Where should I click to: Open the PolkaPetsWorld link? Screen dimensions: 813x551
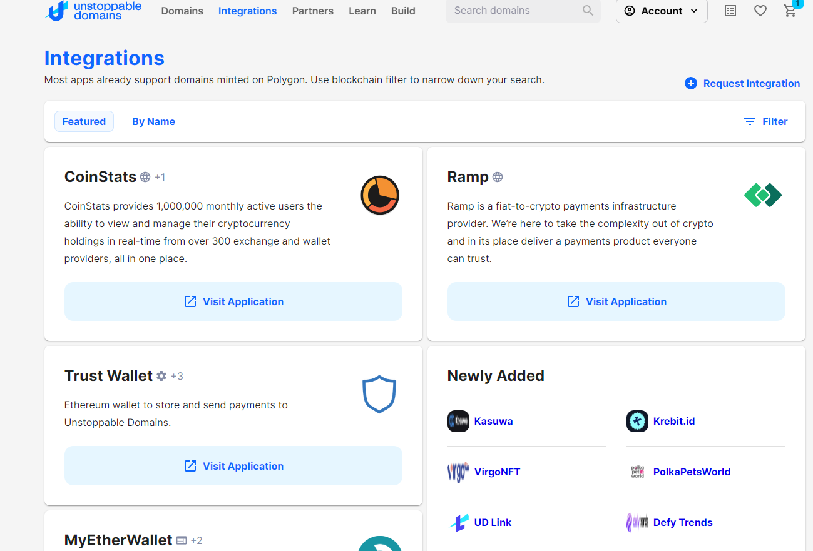coord(692,472)
